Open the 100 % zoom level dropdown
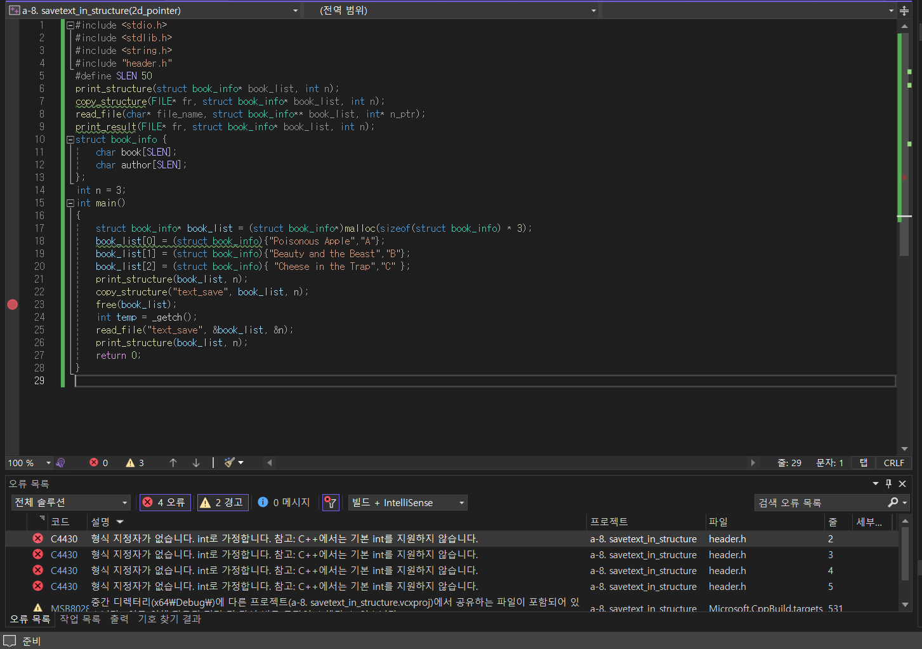Screen dimensions: 922x649 (x=29, y=463)
